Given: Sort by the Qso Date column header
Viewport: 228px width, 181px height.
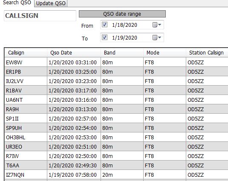Looking at the screenshot, I should pyautogui.click(x=74, y=53).
